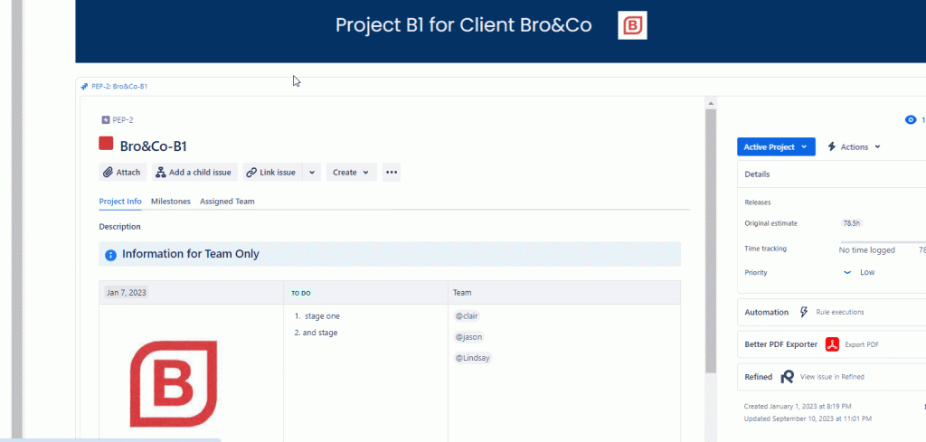Click the Description field label
926x442 pixels.
(x=120, y=227)
